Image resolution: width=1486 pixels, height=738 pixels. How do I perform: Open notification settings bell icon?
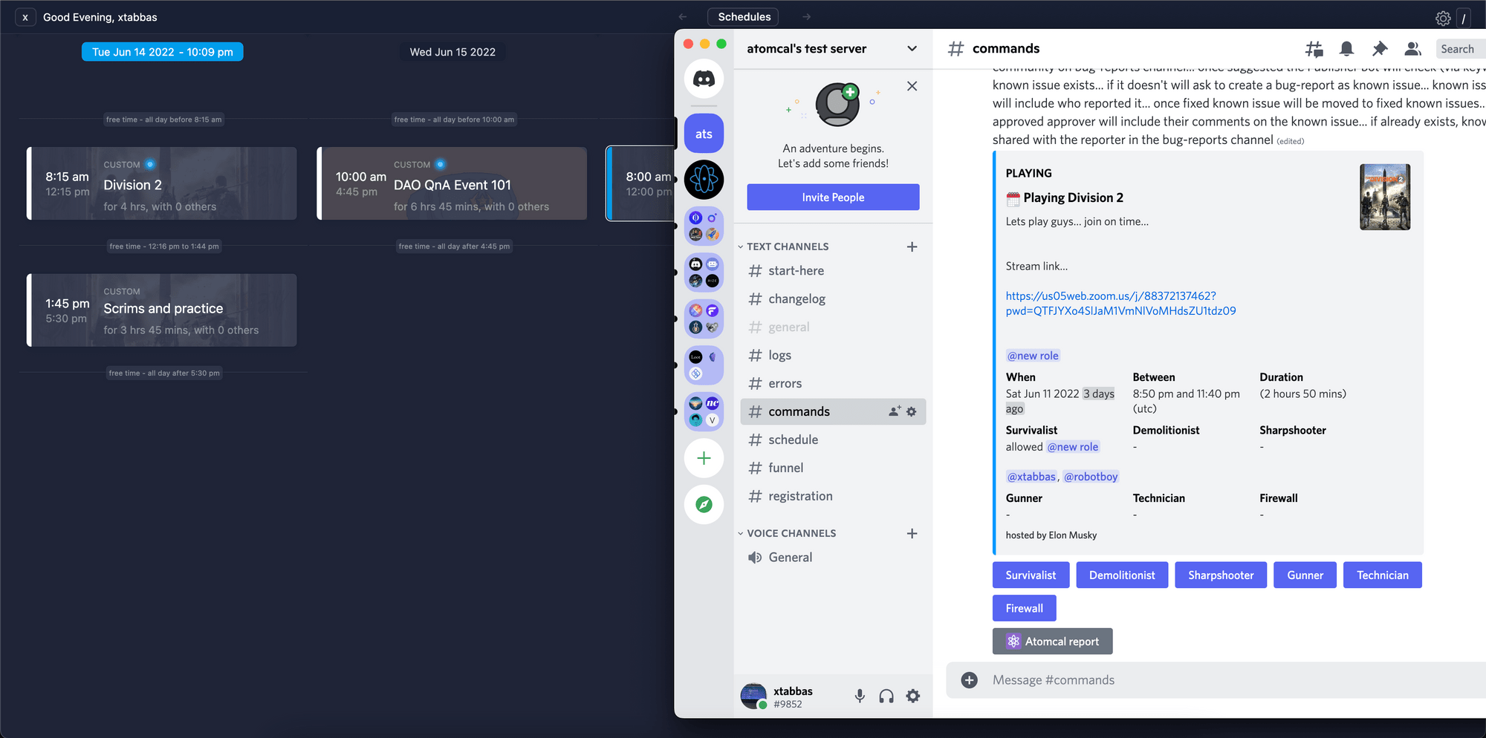point(1346,49)
